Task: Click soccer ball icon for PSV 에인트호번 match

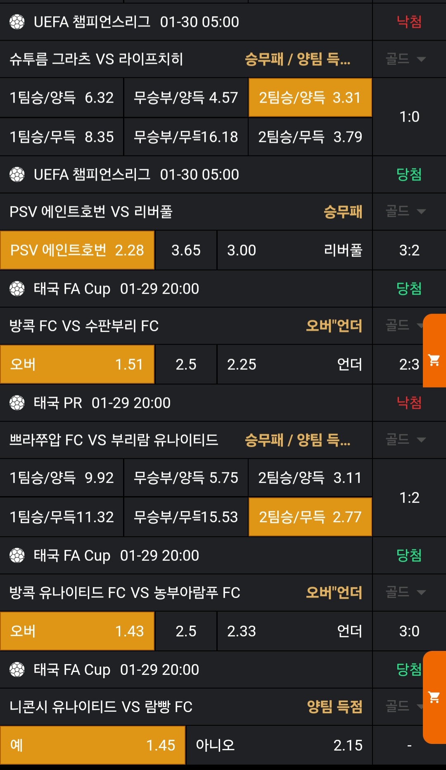Action: pyautogui.click(x=17, y=175)
